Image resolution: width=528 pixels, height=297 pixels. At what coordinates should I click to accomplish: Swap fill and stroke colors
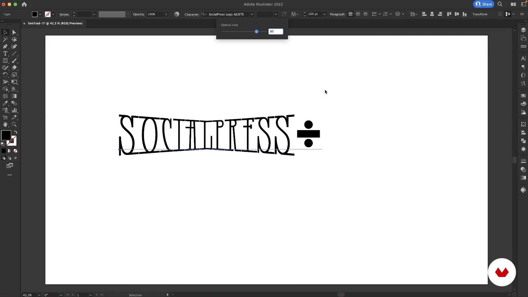pyautogui.click(x=16, y=132)
